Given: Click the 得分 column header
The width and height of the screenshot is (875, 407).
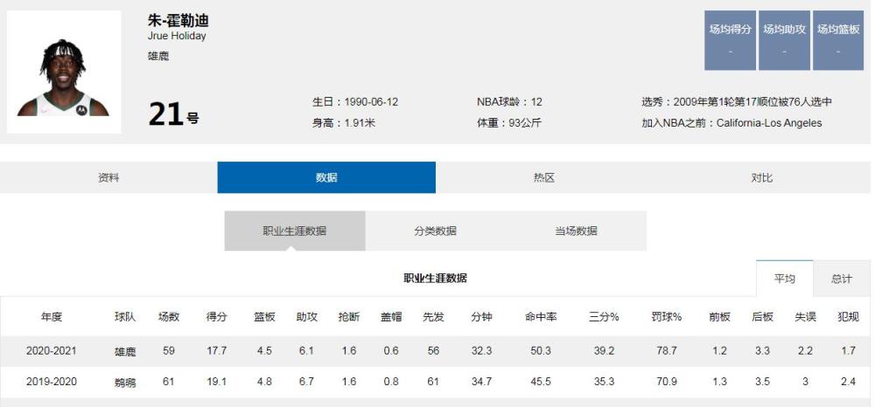Looking at the screenshot, I should point(216,317).
